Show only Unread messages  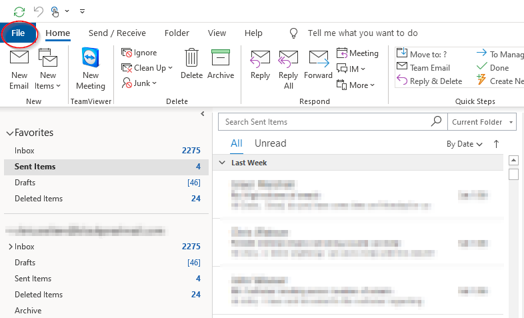coord(270,143)
